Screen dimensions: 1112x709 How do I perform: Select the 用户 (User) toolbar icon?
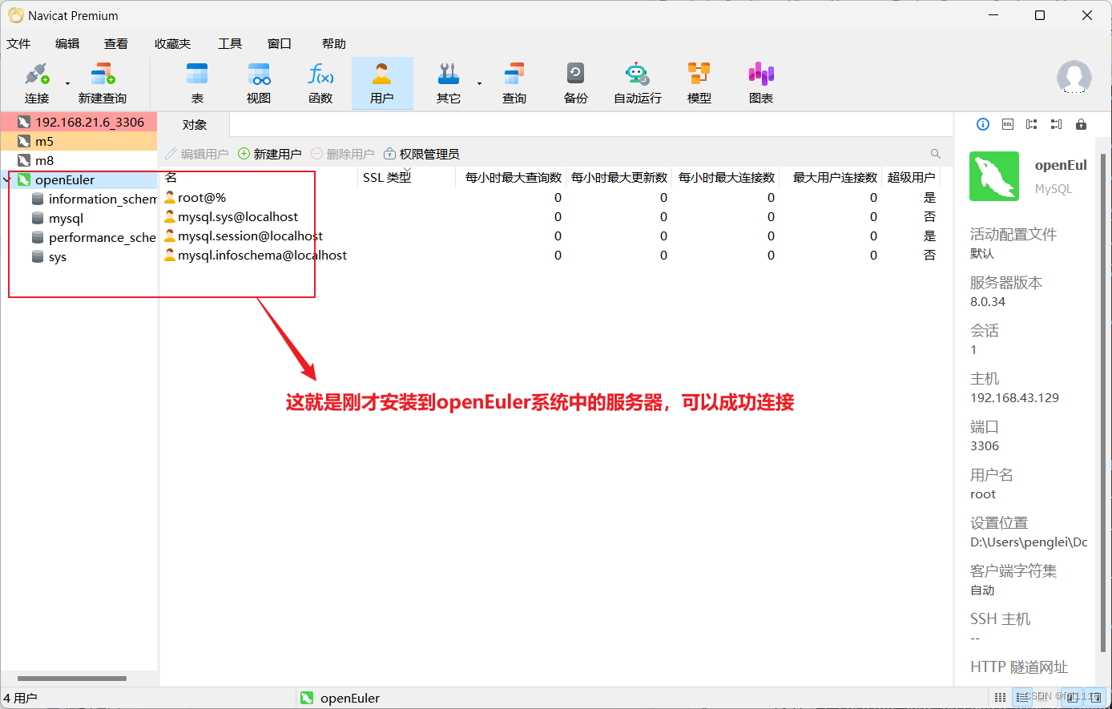[x=382, y=83]
